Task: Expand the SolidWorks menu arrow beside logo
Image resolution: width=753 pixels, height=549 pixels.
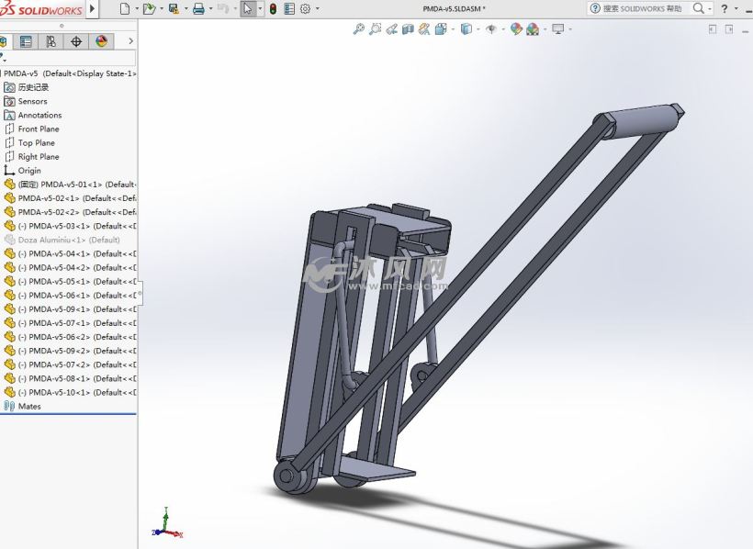Action: pyautogui.click(x=92, y=8)
